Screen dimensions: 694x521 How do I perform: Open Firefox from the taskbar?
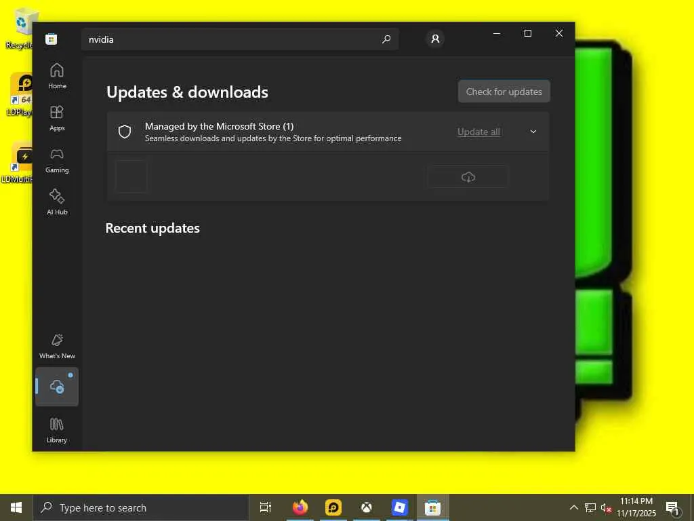pos(300,507)
